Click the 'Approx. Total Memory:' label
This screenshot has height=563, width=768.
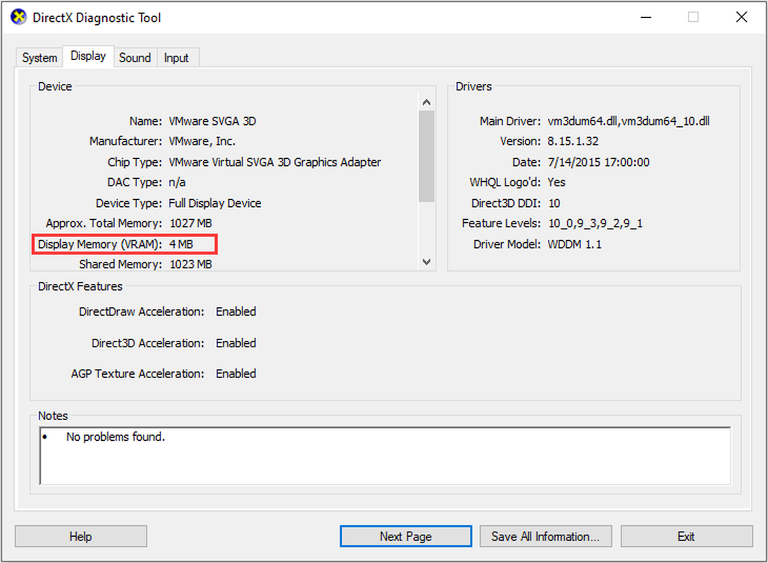[x=104, y=224]
